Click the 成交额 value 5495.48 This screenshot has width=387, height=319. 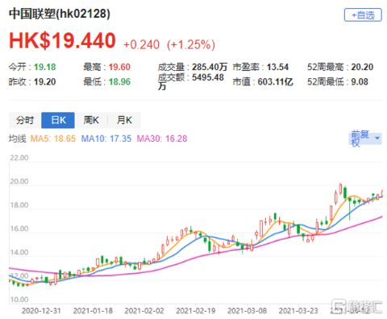tap(208, 77)
